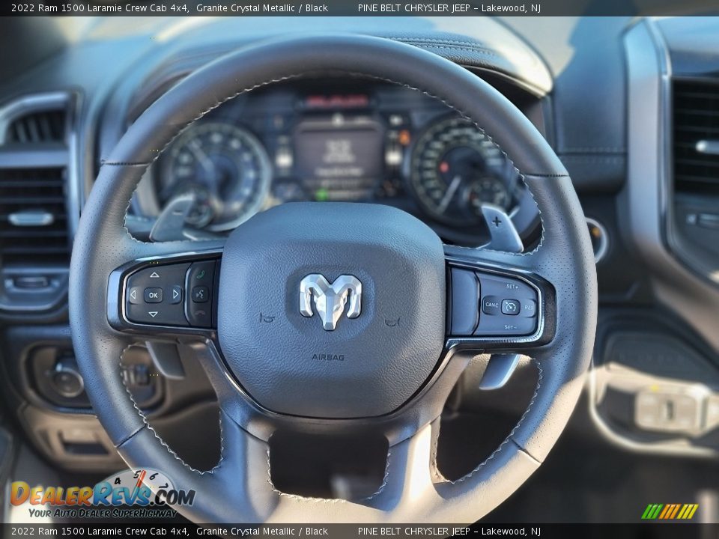
Task: Click the plus upshift paddle shifter
Action: tap(501, 228)
